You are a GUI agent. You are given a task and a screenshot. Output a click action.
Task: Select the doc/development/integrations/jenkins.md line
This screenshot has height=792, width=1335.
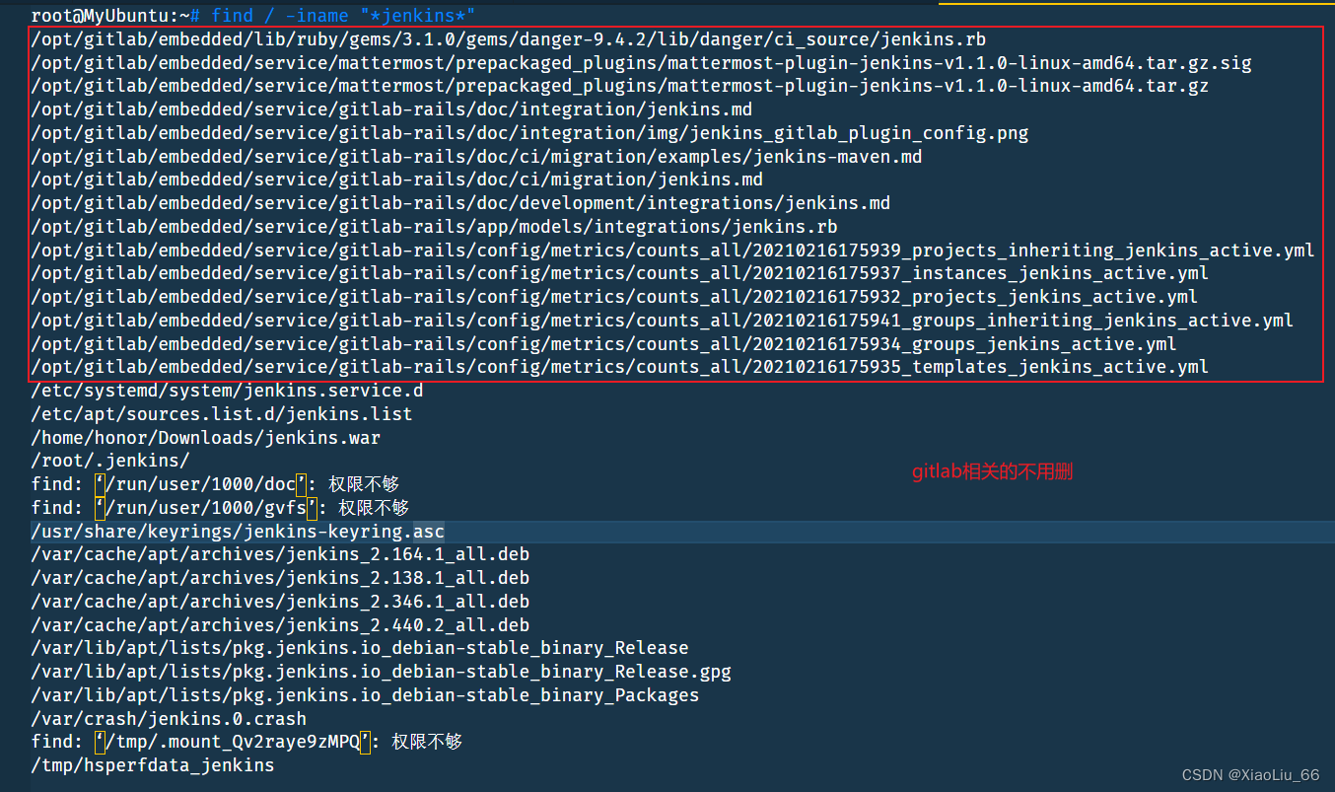460,203
